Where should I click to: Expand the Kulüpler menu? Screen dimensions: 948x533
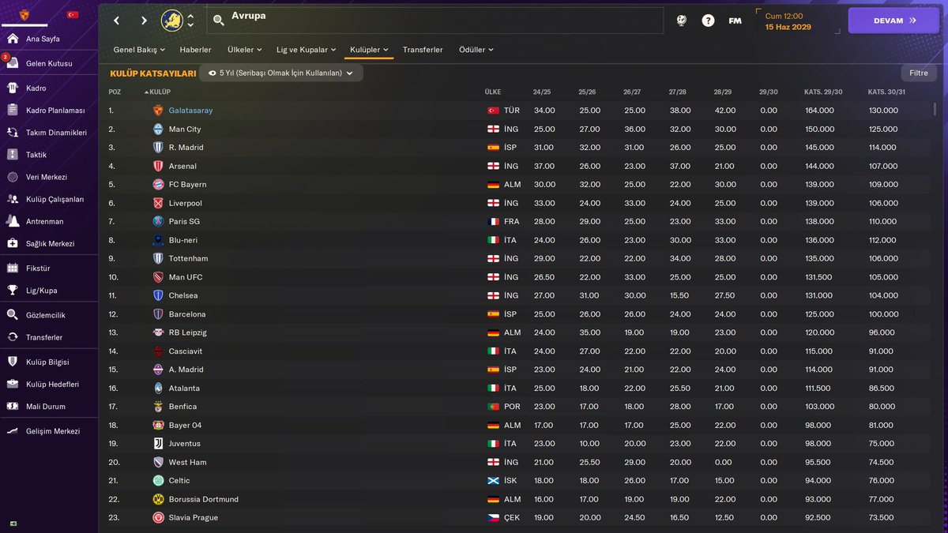coord(370,50)
